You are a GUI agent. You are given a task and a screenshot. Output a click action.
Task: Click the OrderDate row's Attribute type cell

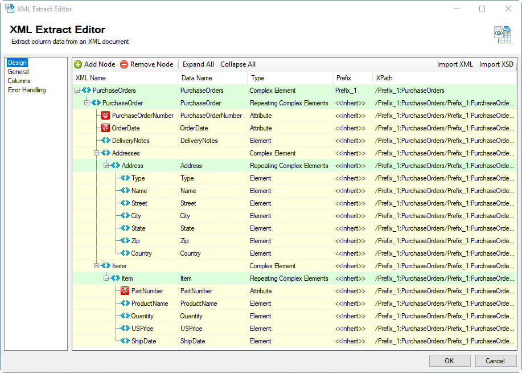(290, 128)
